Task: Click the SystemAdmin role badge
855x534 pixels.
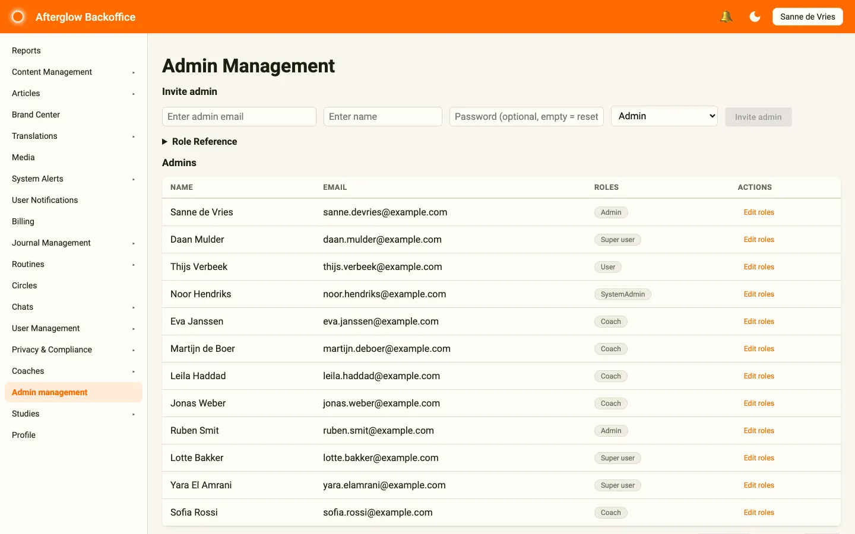Action: (623, 294)
